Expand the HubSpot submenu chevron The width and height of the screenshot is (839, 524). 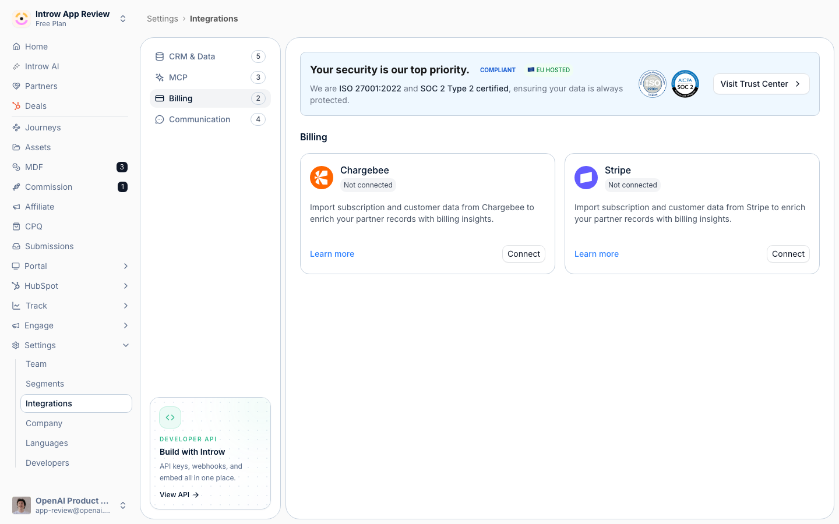(x=126, y=286)
